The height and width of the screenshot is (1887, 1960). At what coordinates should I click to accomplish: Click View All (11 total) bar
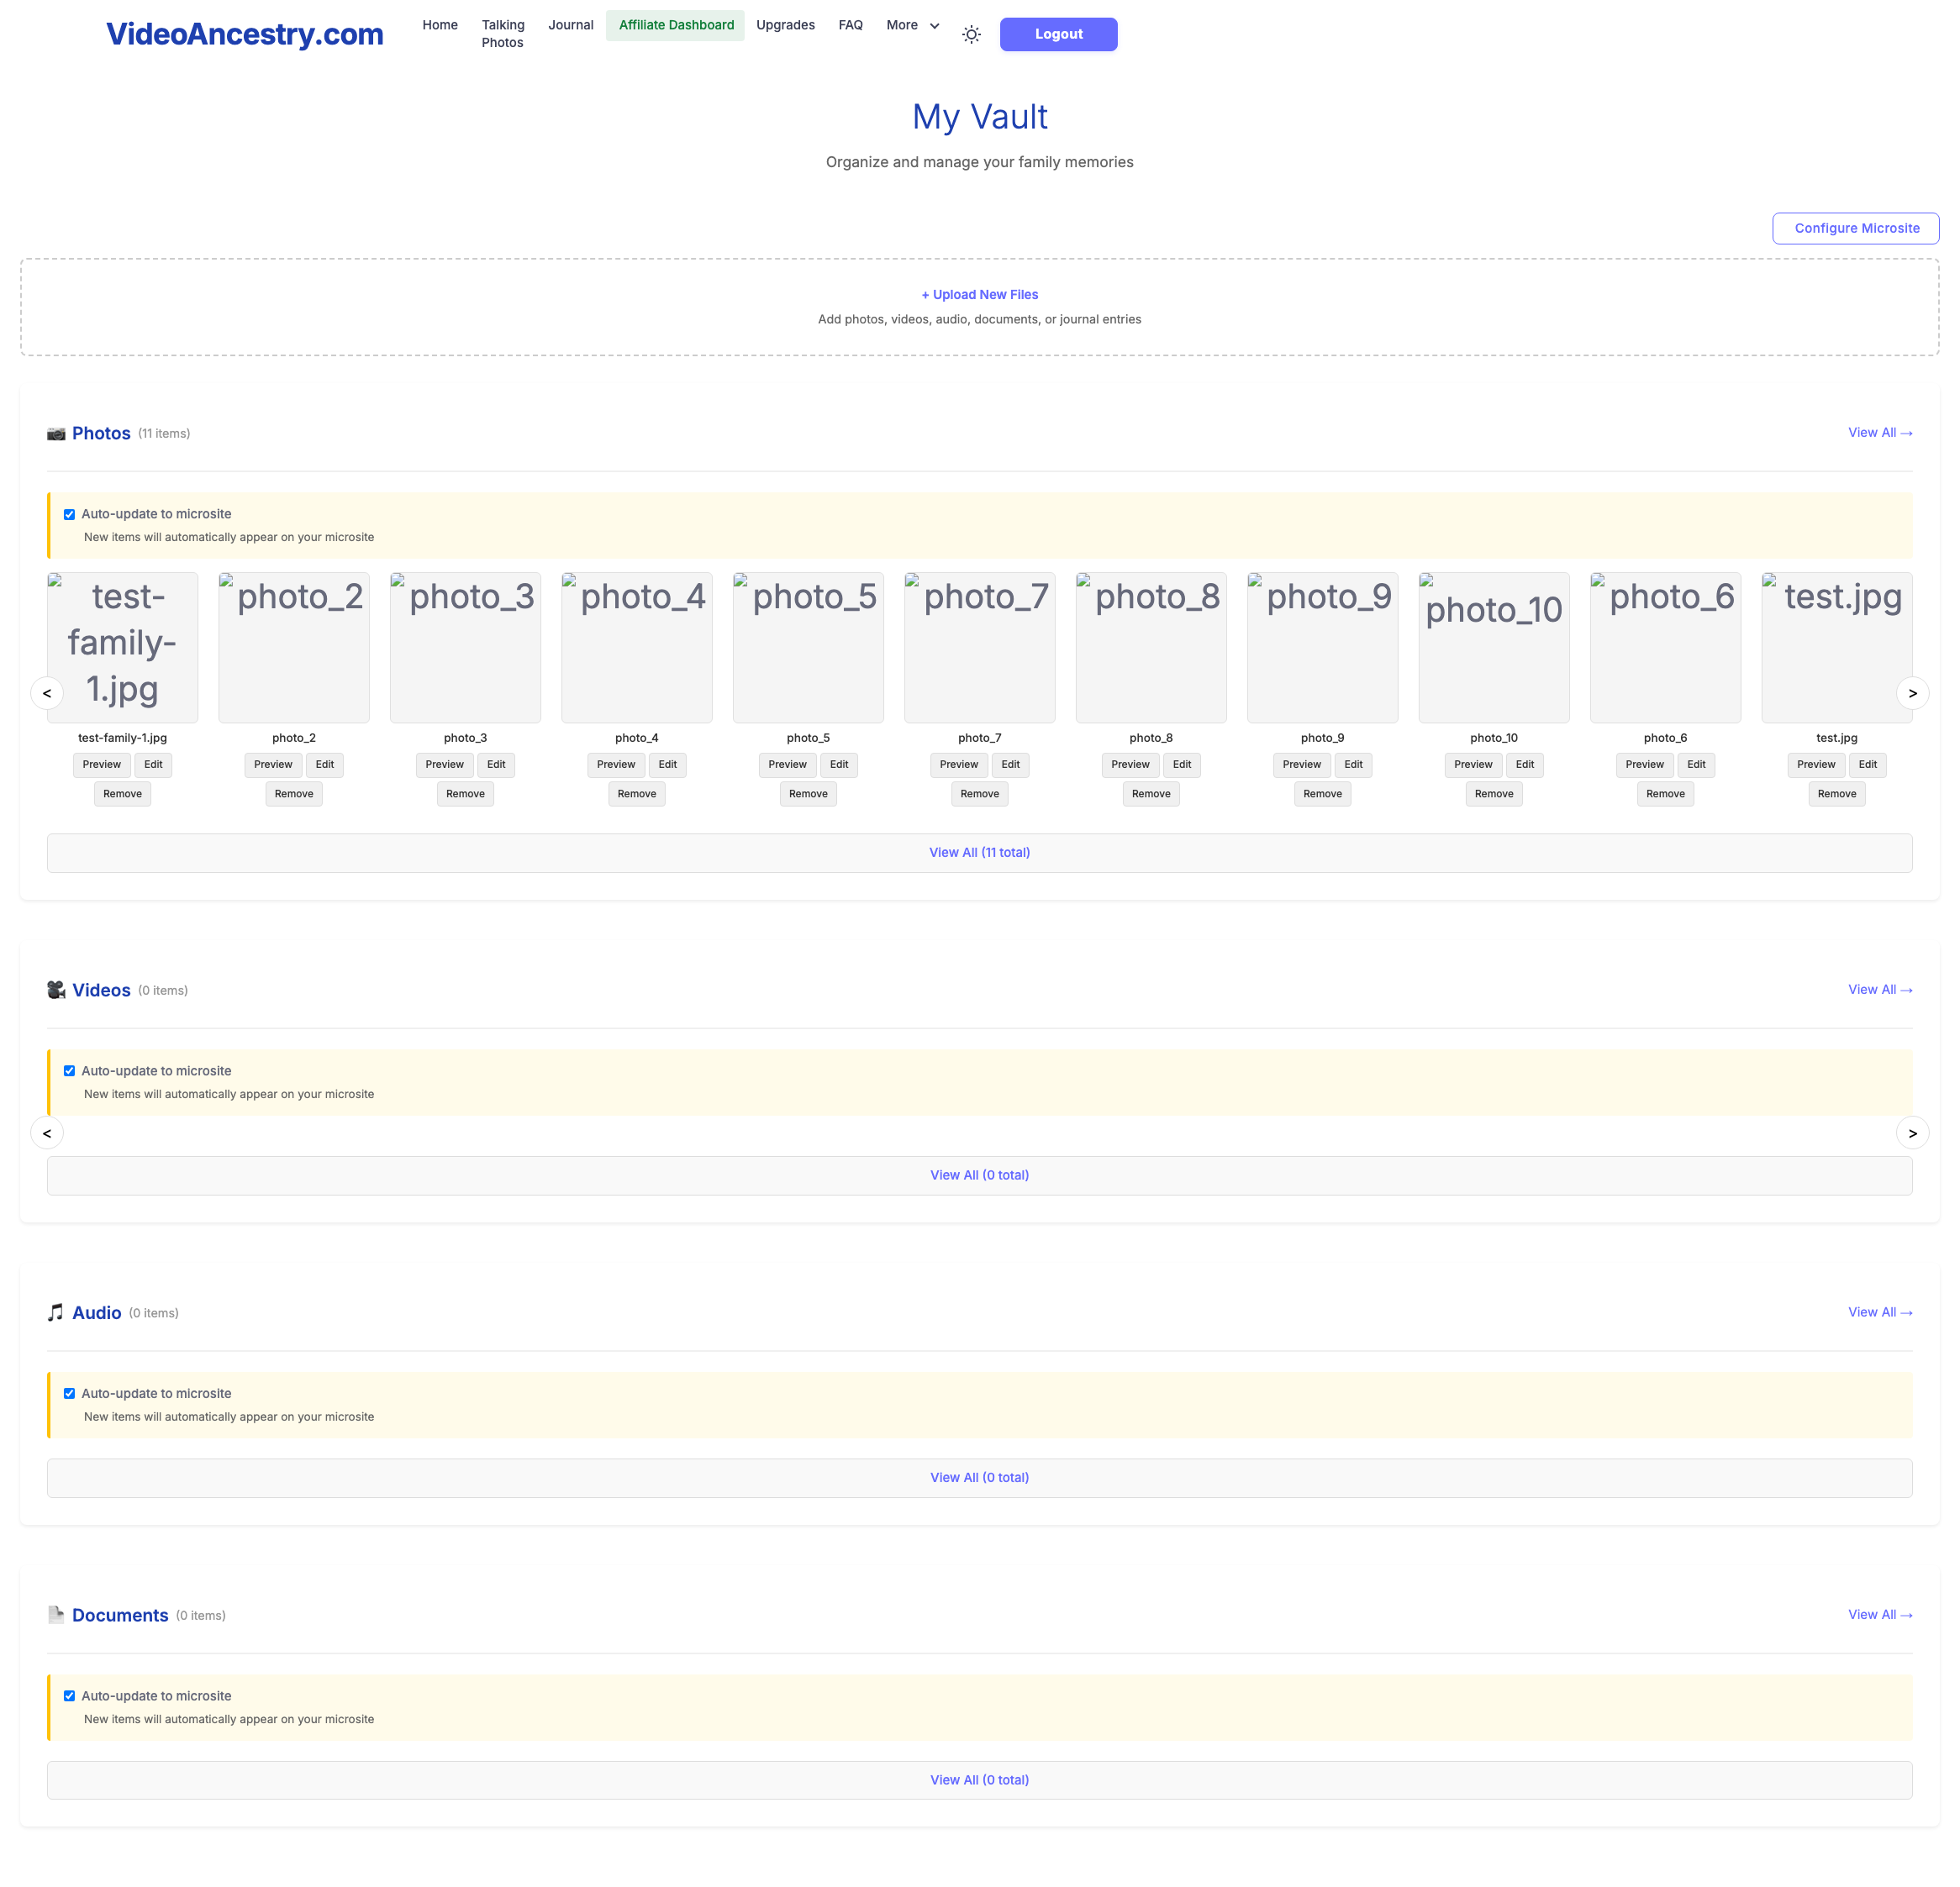(x=979, y=853)
